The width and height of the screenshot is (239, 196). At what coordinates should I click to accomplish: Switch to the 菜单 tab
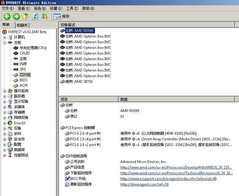tap(6, 25)
